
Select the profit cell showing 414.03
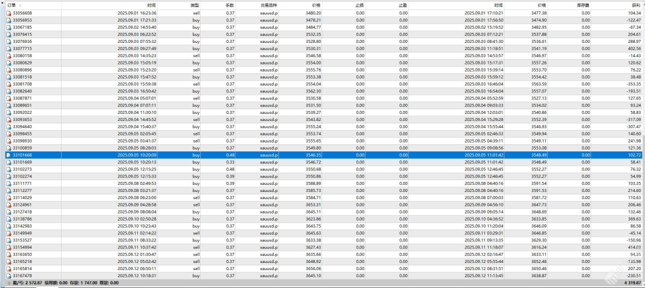point(631,247)
